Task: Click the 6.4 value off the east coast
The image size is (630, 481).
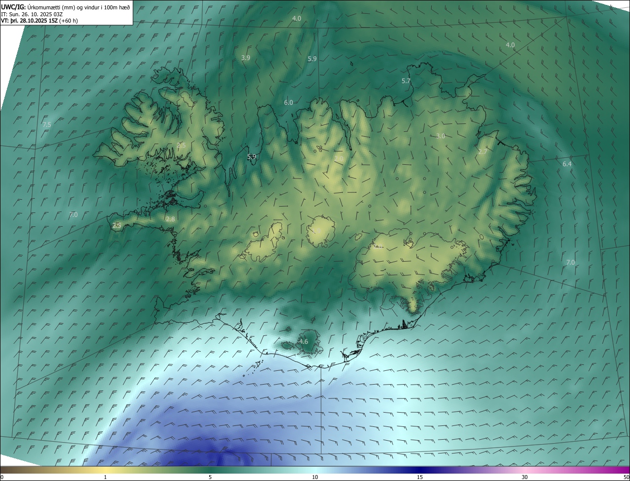Action: [567, 164]
